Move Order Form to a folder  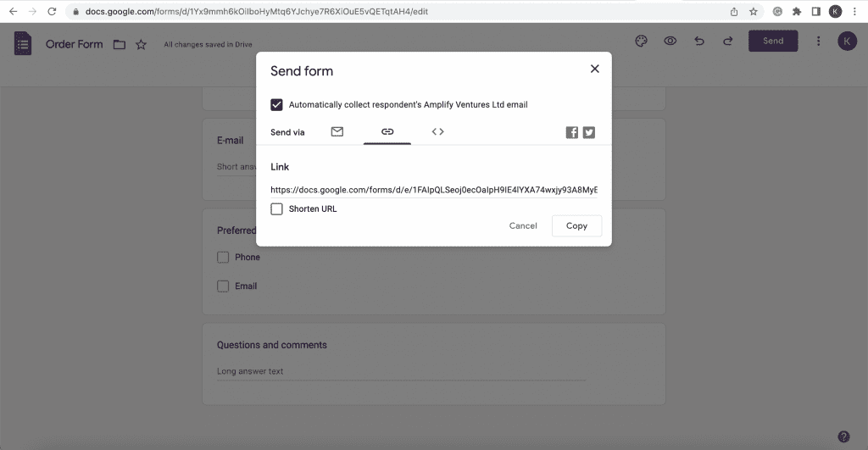120,44
